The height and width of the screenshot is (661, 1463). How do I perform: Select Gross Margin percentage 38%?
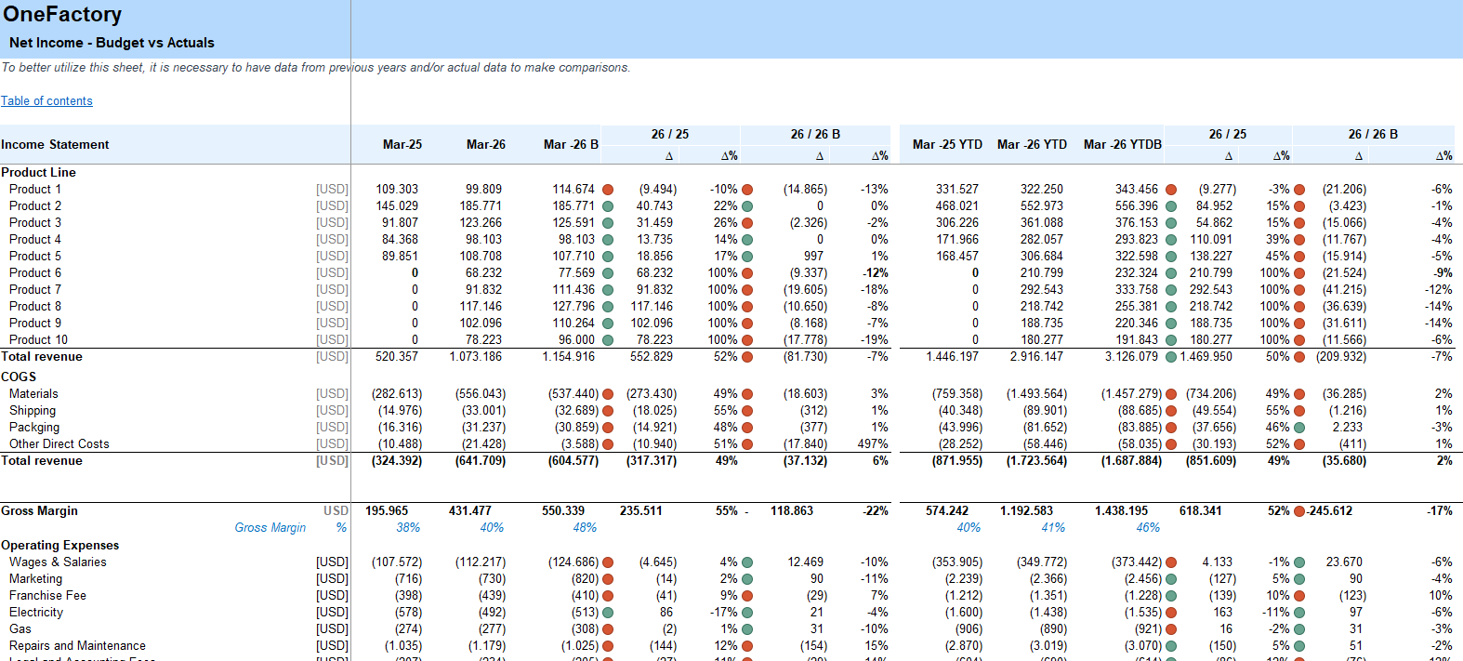pyautogui.click(x=408, y=528)
